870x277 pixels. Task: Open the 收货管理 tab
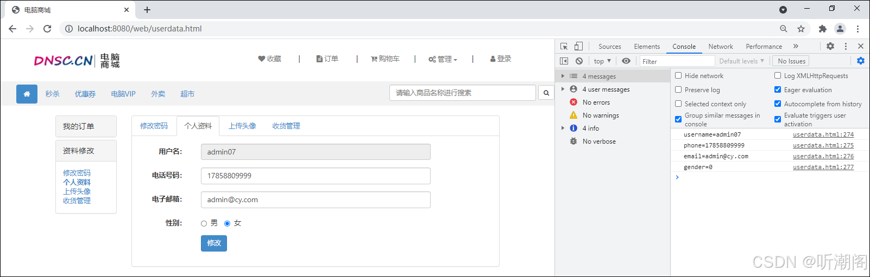[x=286, y=126]
